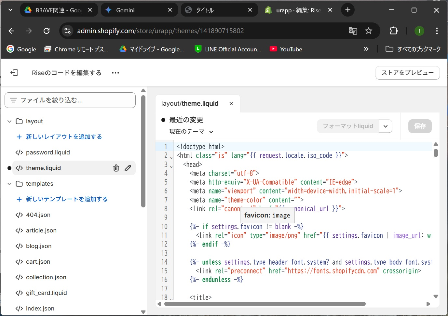
Task: Click the code editor vertical scrollbar thumb
Action: [436, 153]
